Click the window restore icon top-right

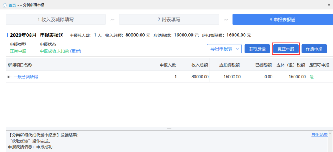coord(329,5)
